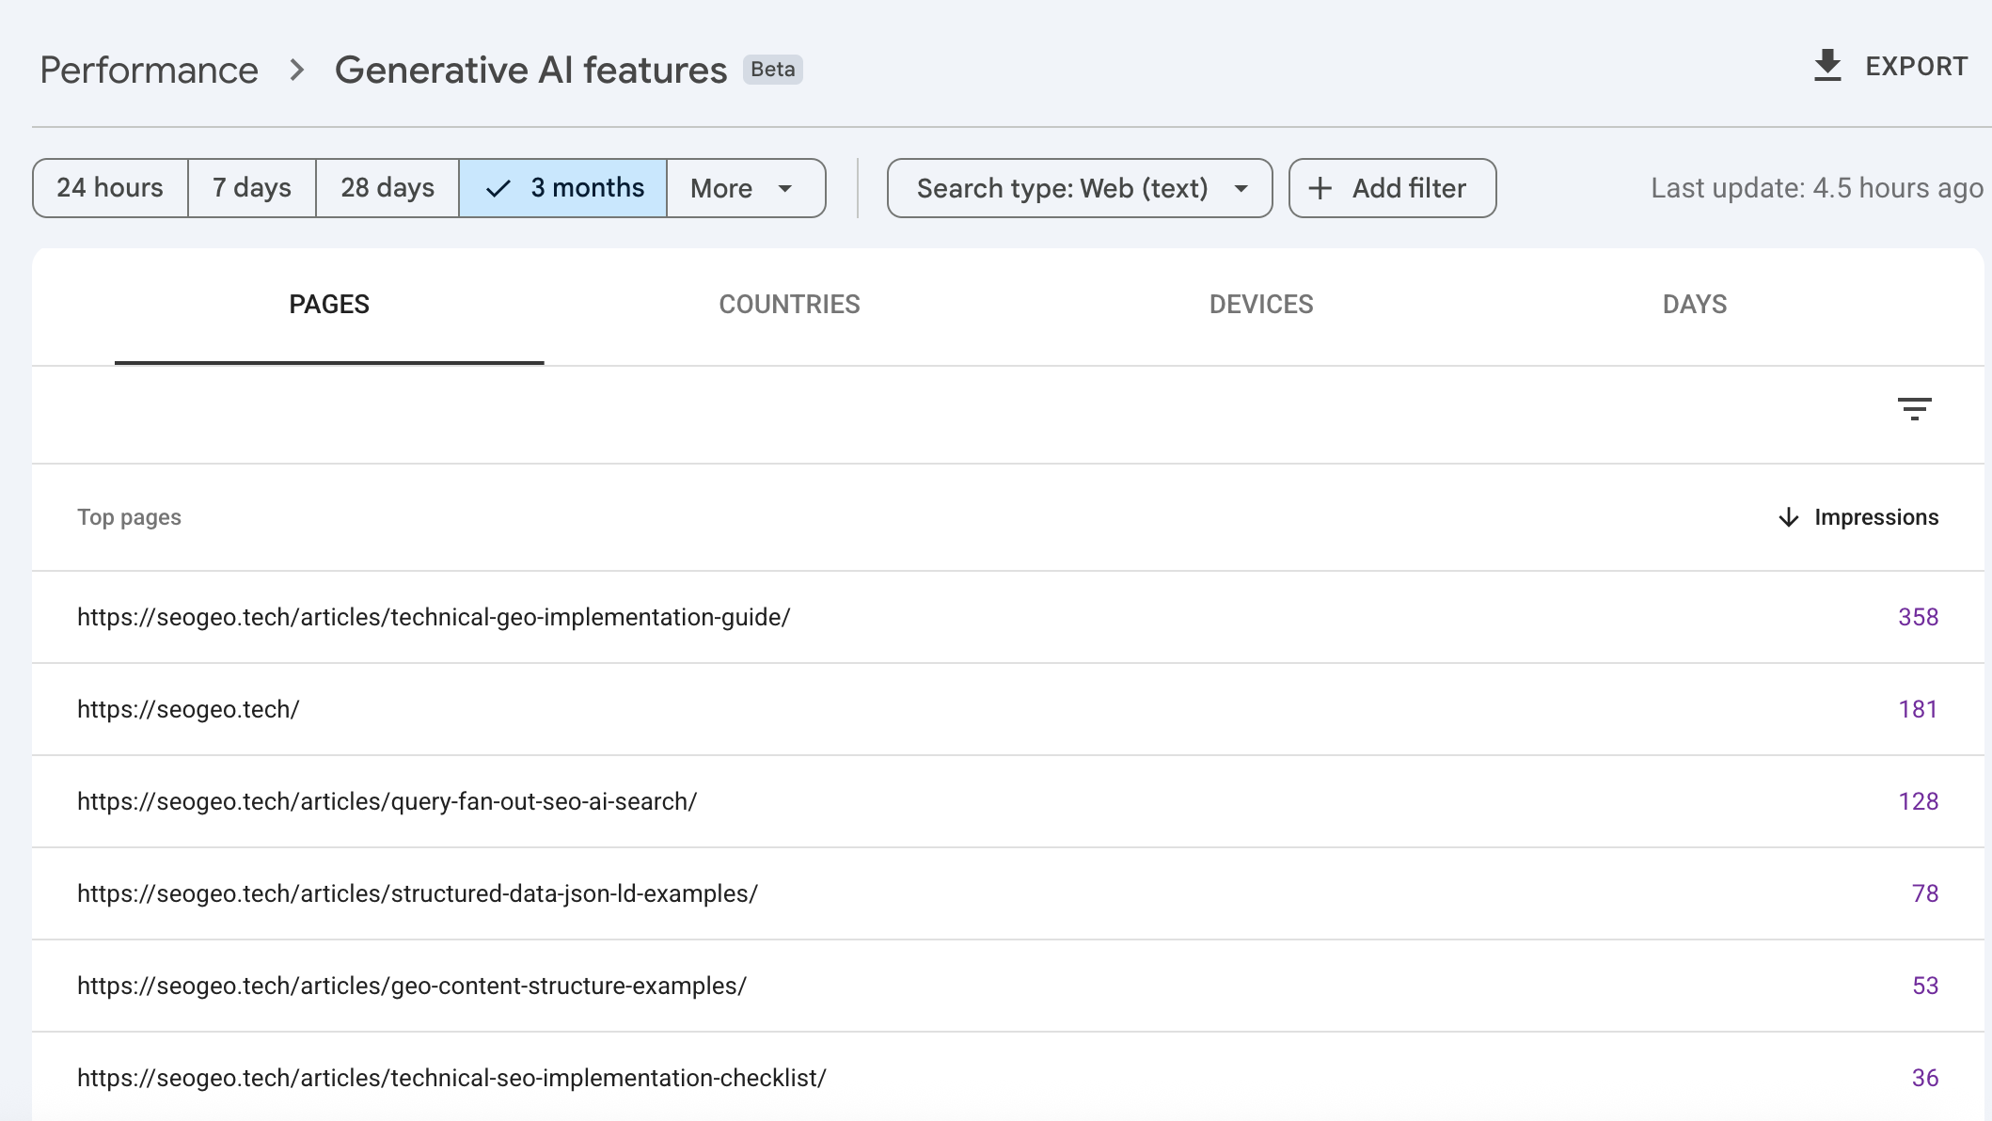Viewport: 1992px width, 1121px height.
Task: Open the More date range dropdown
Action: (x=746, y=188)
